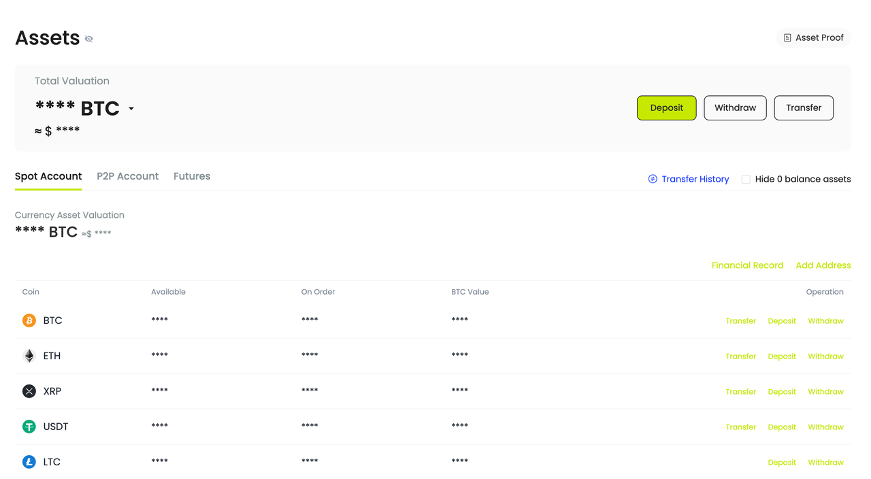Open the Financial Record link
The image size is (871, 479).
coord(747,265)
